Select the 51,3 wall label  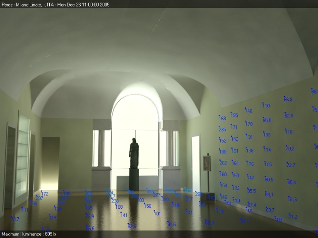pos(292,199)
